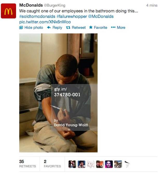Open the second retweeter's avatar
161x174 pixels.
(x=82, y=164)
